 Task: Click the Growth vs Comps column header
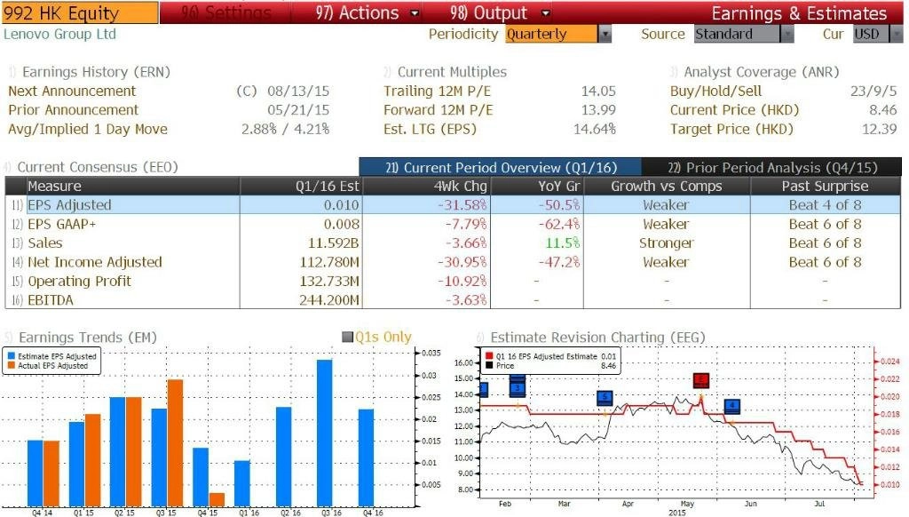click(x=667, y=187)
